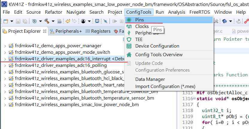Open the Search menu

pos(96,12)
